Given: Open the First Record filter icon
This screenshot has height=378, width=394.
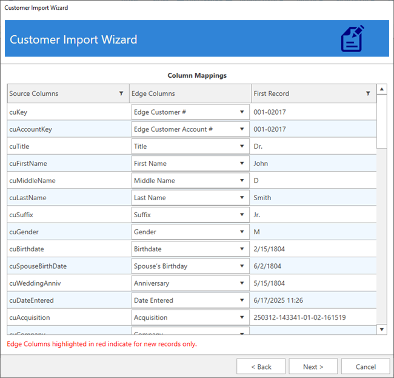Looking at the screenshot, I should point(367,93).
